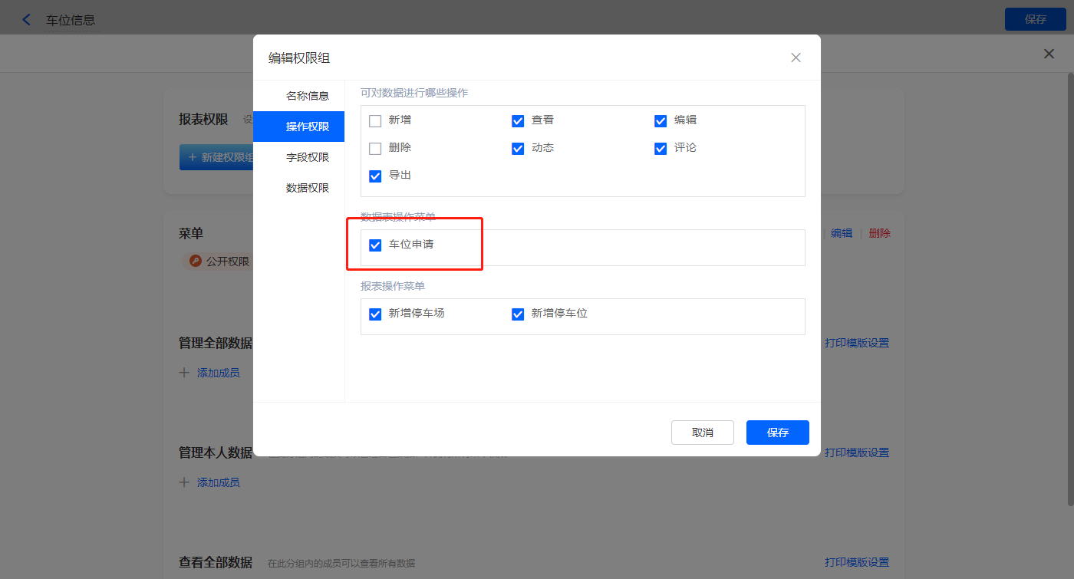
Task: Uncheck the 导出 checkbox
Action: coord(375,176)
